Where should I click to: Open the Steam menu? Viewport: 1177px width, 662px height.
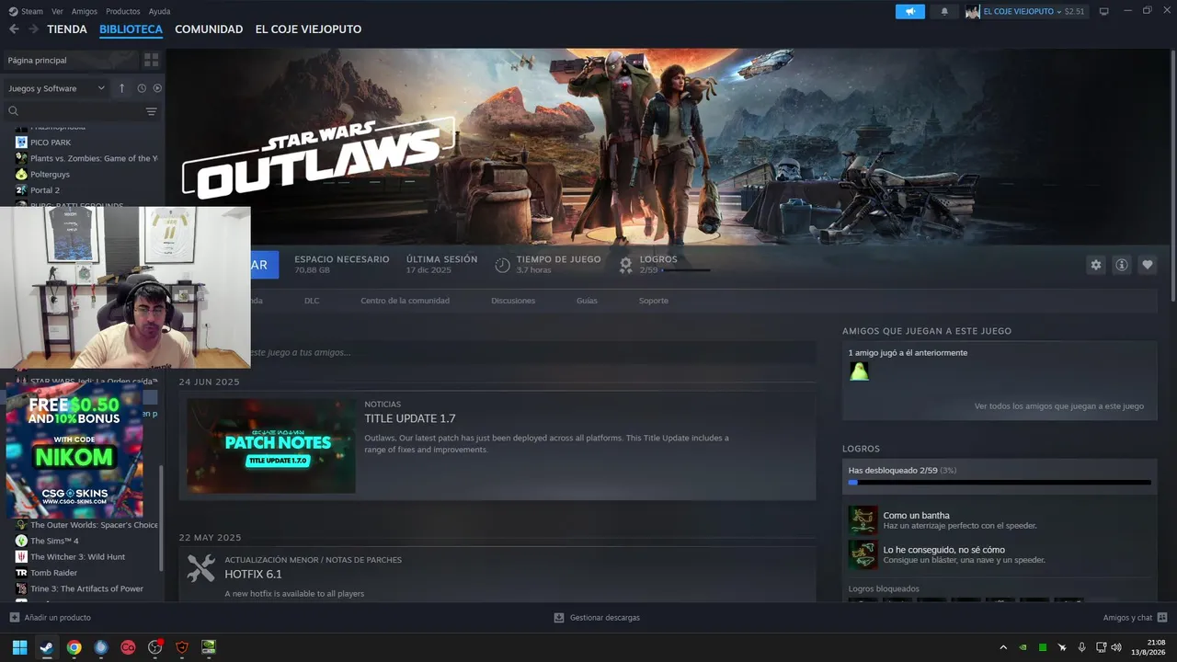coord(26,11)
